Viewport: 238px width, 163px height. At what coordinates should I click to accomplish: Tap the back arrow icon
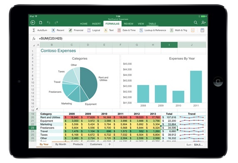(33, 22)
